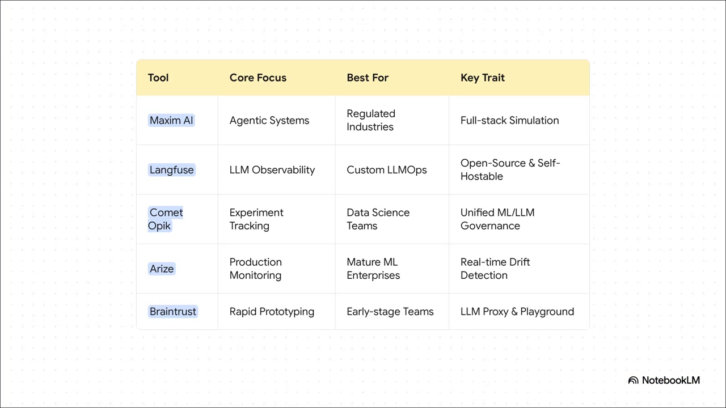
Task: Click the Key Trait column header
Action: pyautogui.click(x=482, y=78)
